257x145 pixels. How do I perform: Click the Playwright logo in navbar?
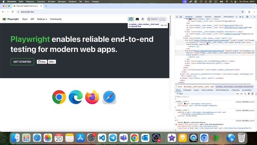10,19
